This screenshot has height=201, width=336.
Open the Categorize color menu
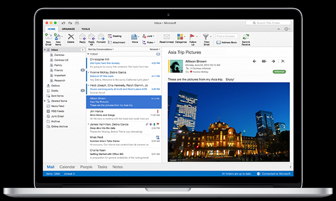(181, 38)
